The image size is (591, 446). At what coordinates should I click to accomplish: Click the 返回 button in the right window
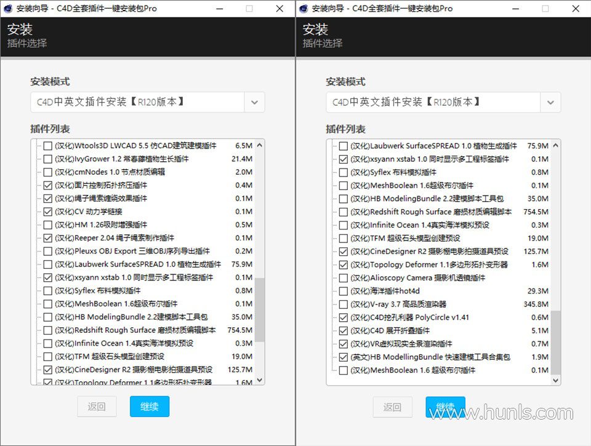[x=392, y=407]
